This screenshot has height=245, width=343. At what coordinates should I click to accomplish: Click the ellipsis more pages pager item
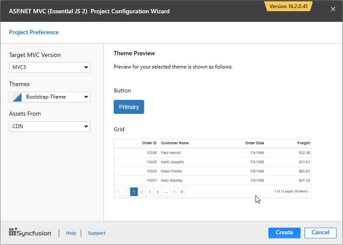[x=165, y=192]
